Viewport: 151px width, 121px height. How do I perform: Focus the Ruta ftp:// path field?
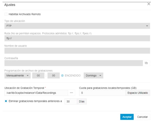coord(77,38)
